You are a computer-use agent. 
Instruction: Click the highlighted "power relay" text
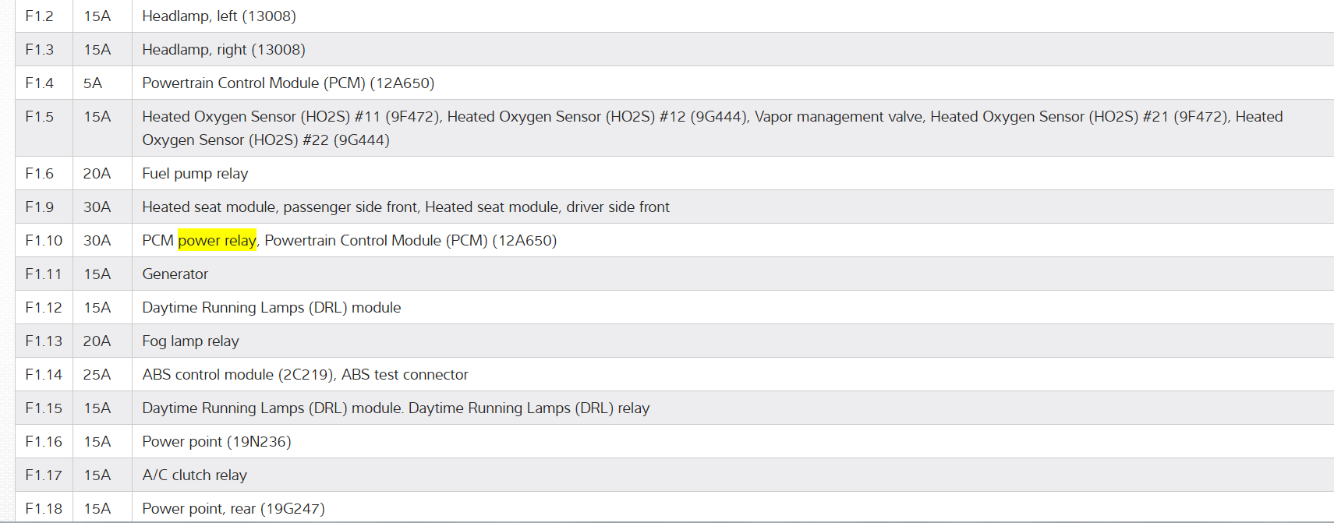[217, 241]
